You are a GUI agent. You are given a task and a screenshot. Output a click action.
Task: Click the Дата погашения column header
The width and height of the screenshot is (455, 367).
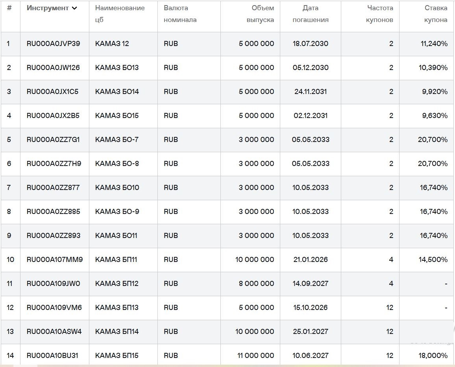tap(311, 14)
